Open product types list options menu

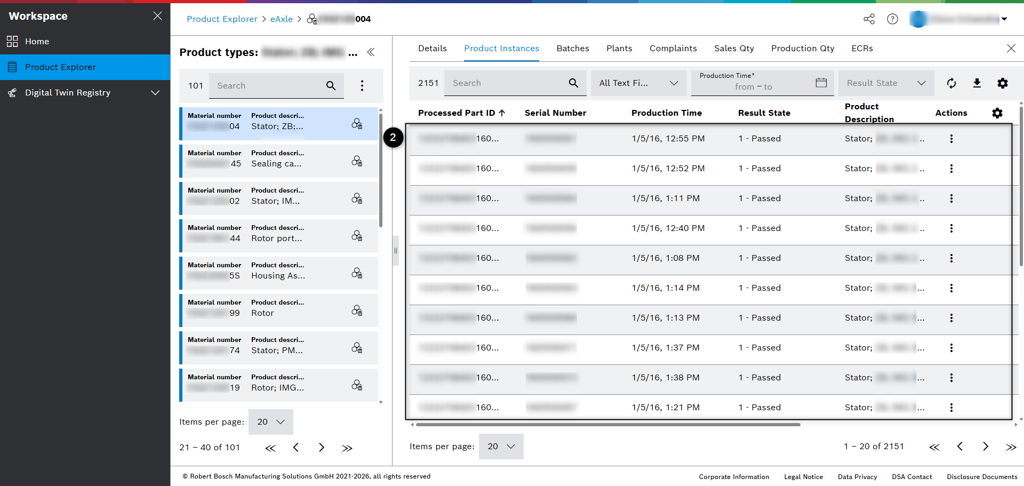pos(362,86)
